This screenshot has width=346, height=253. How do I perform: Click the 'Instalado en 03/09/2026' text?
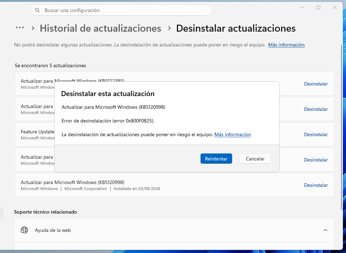click(137, 189)
